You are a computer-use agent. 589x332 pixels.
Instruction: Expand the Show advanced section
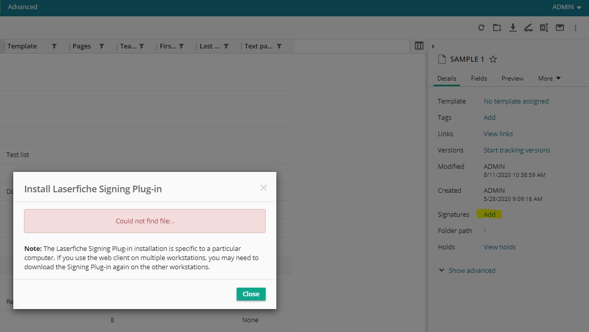pyautogui.click(x=467, y=270)
